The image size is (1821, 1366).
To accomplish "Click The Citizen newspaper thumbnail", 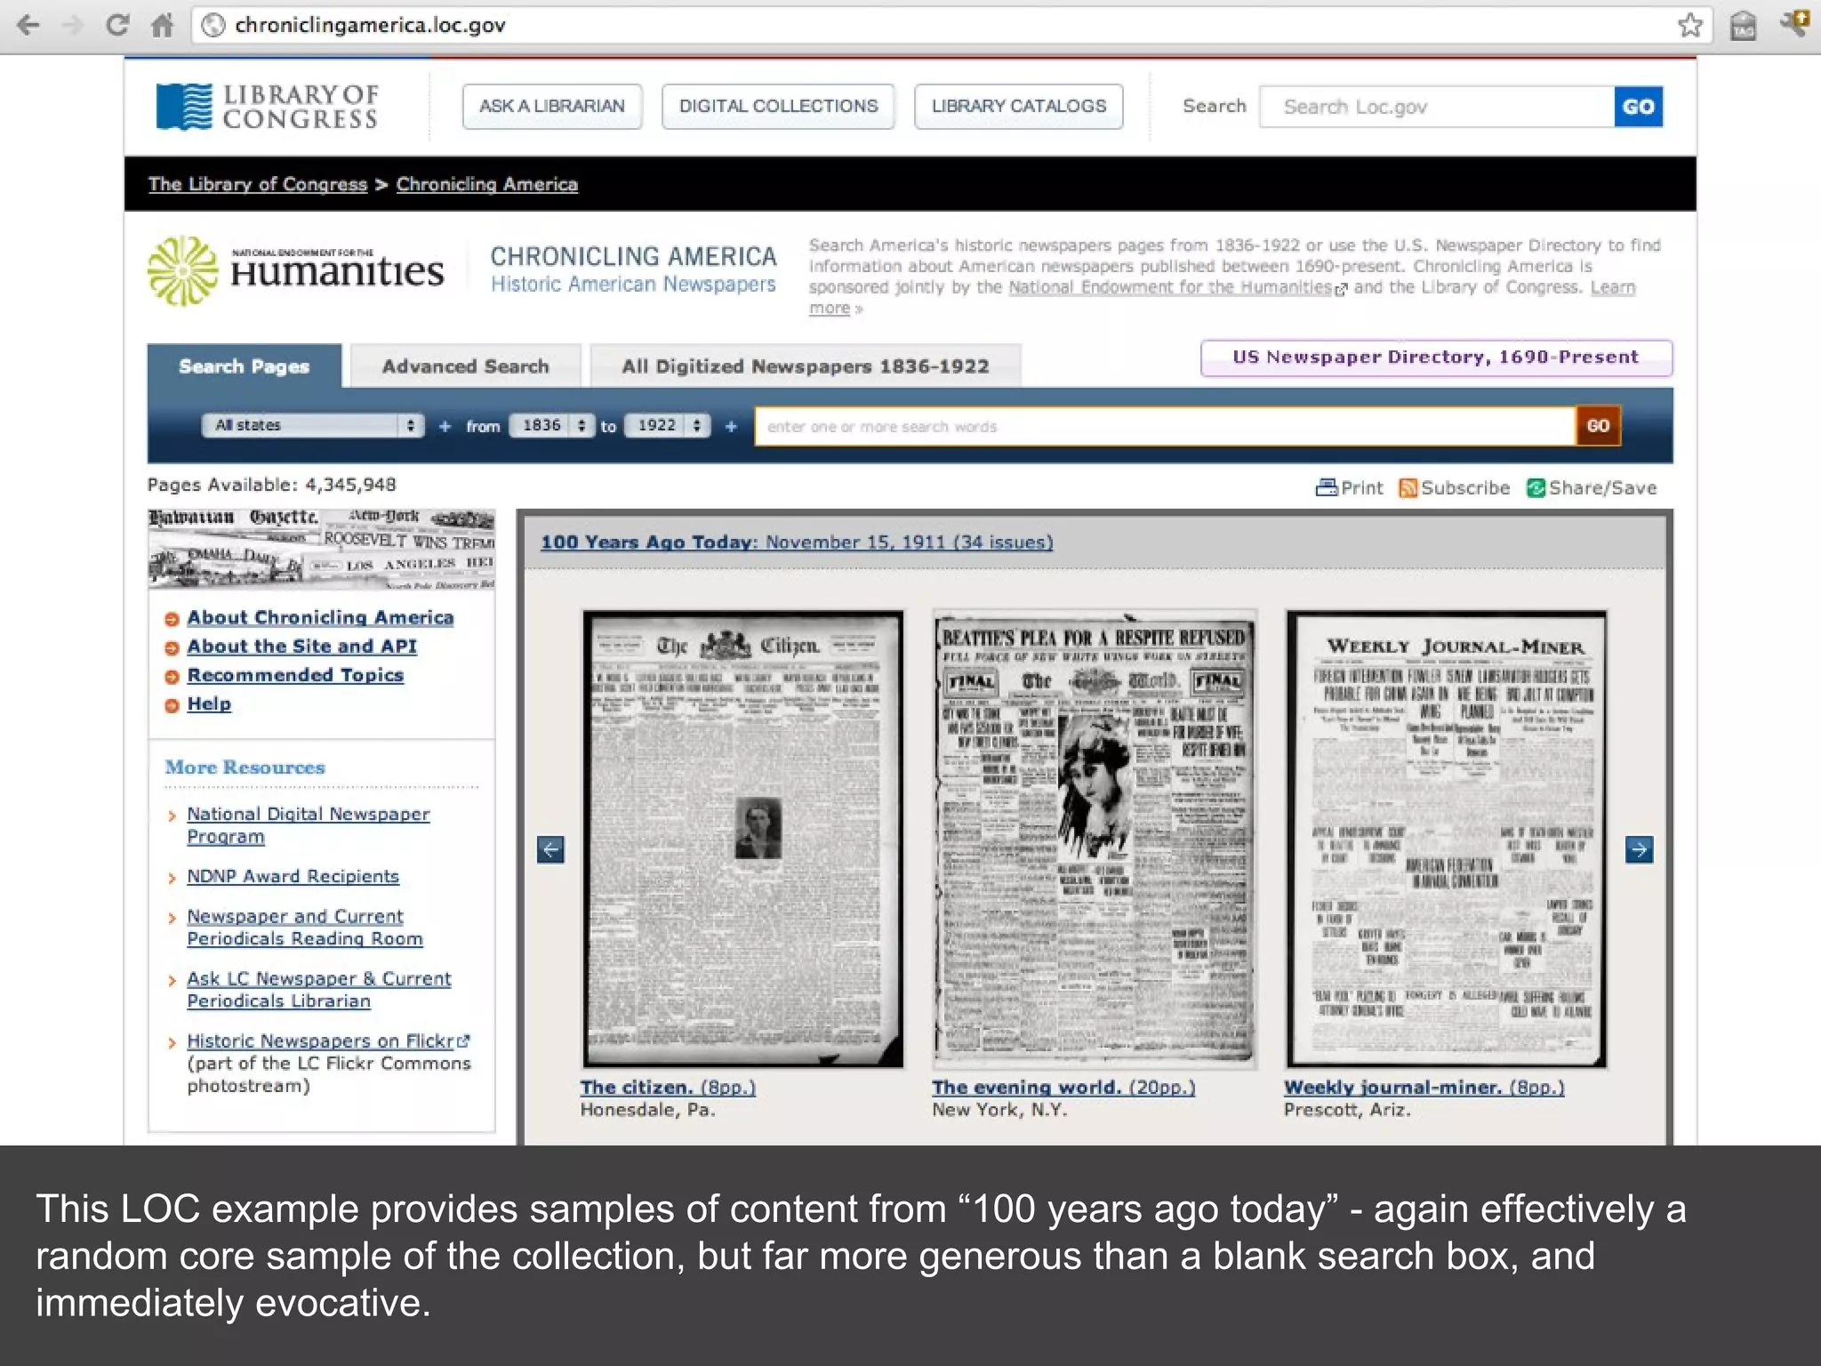I will pyautogui.click(x=742, y=839).
